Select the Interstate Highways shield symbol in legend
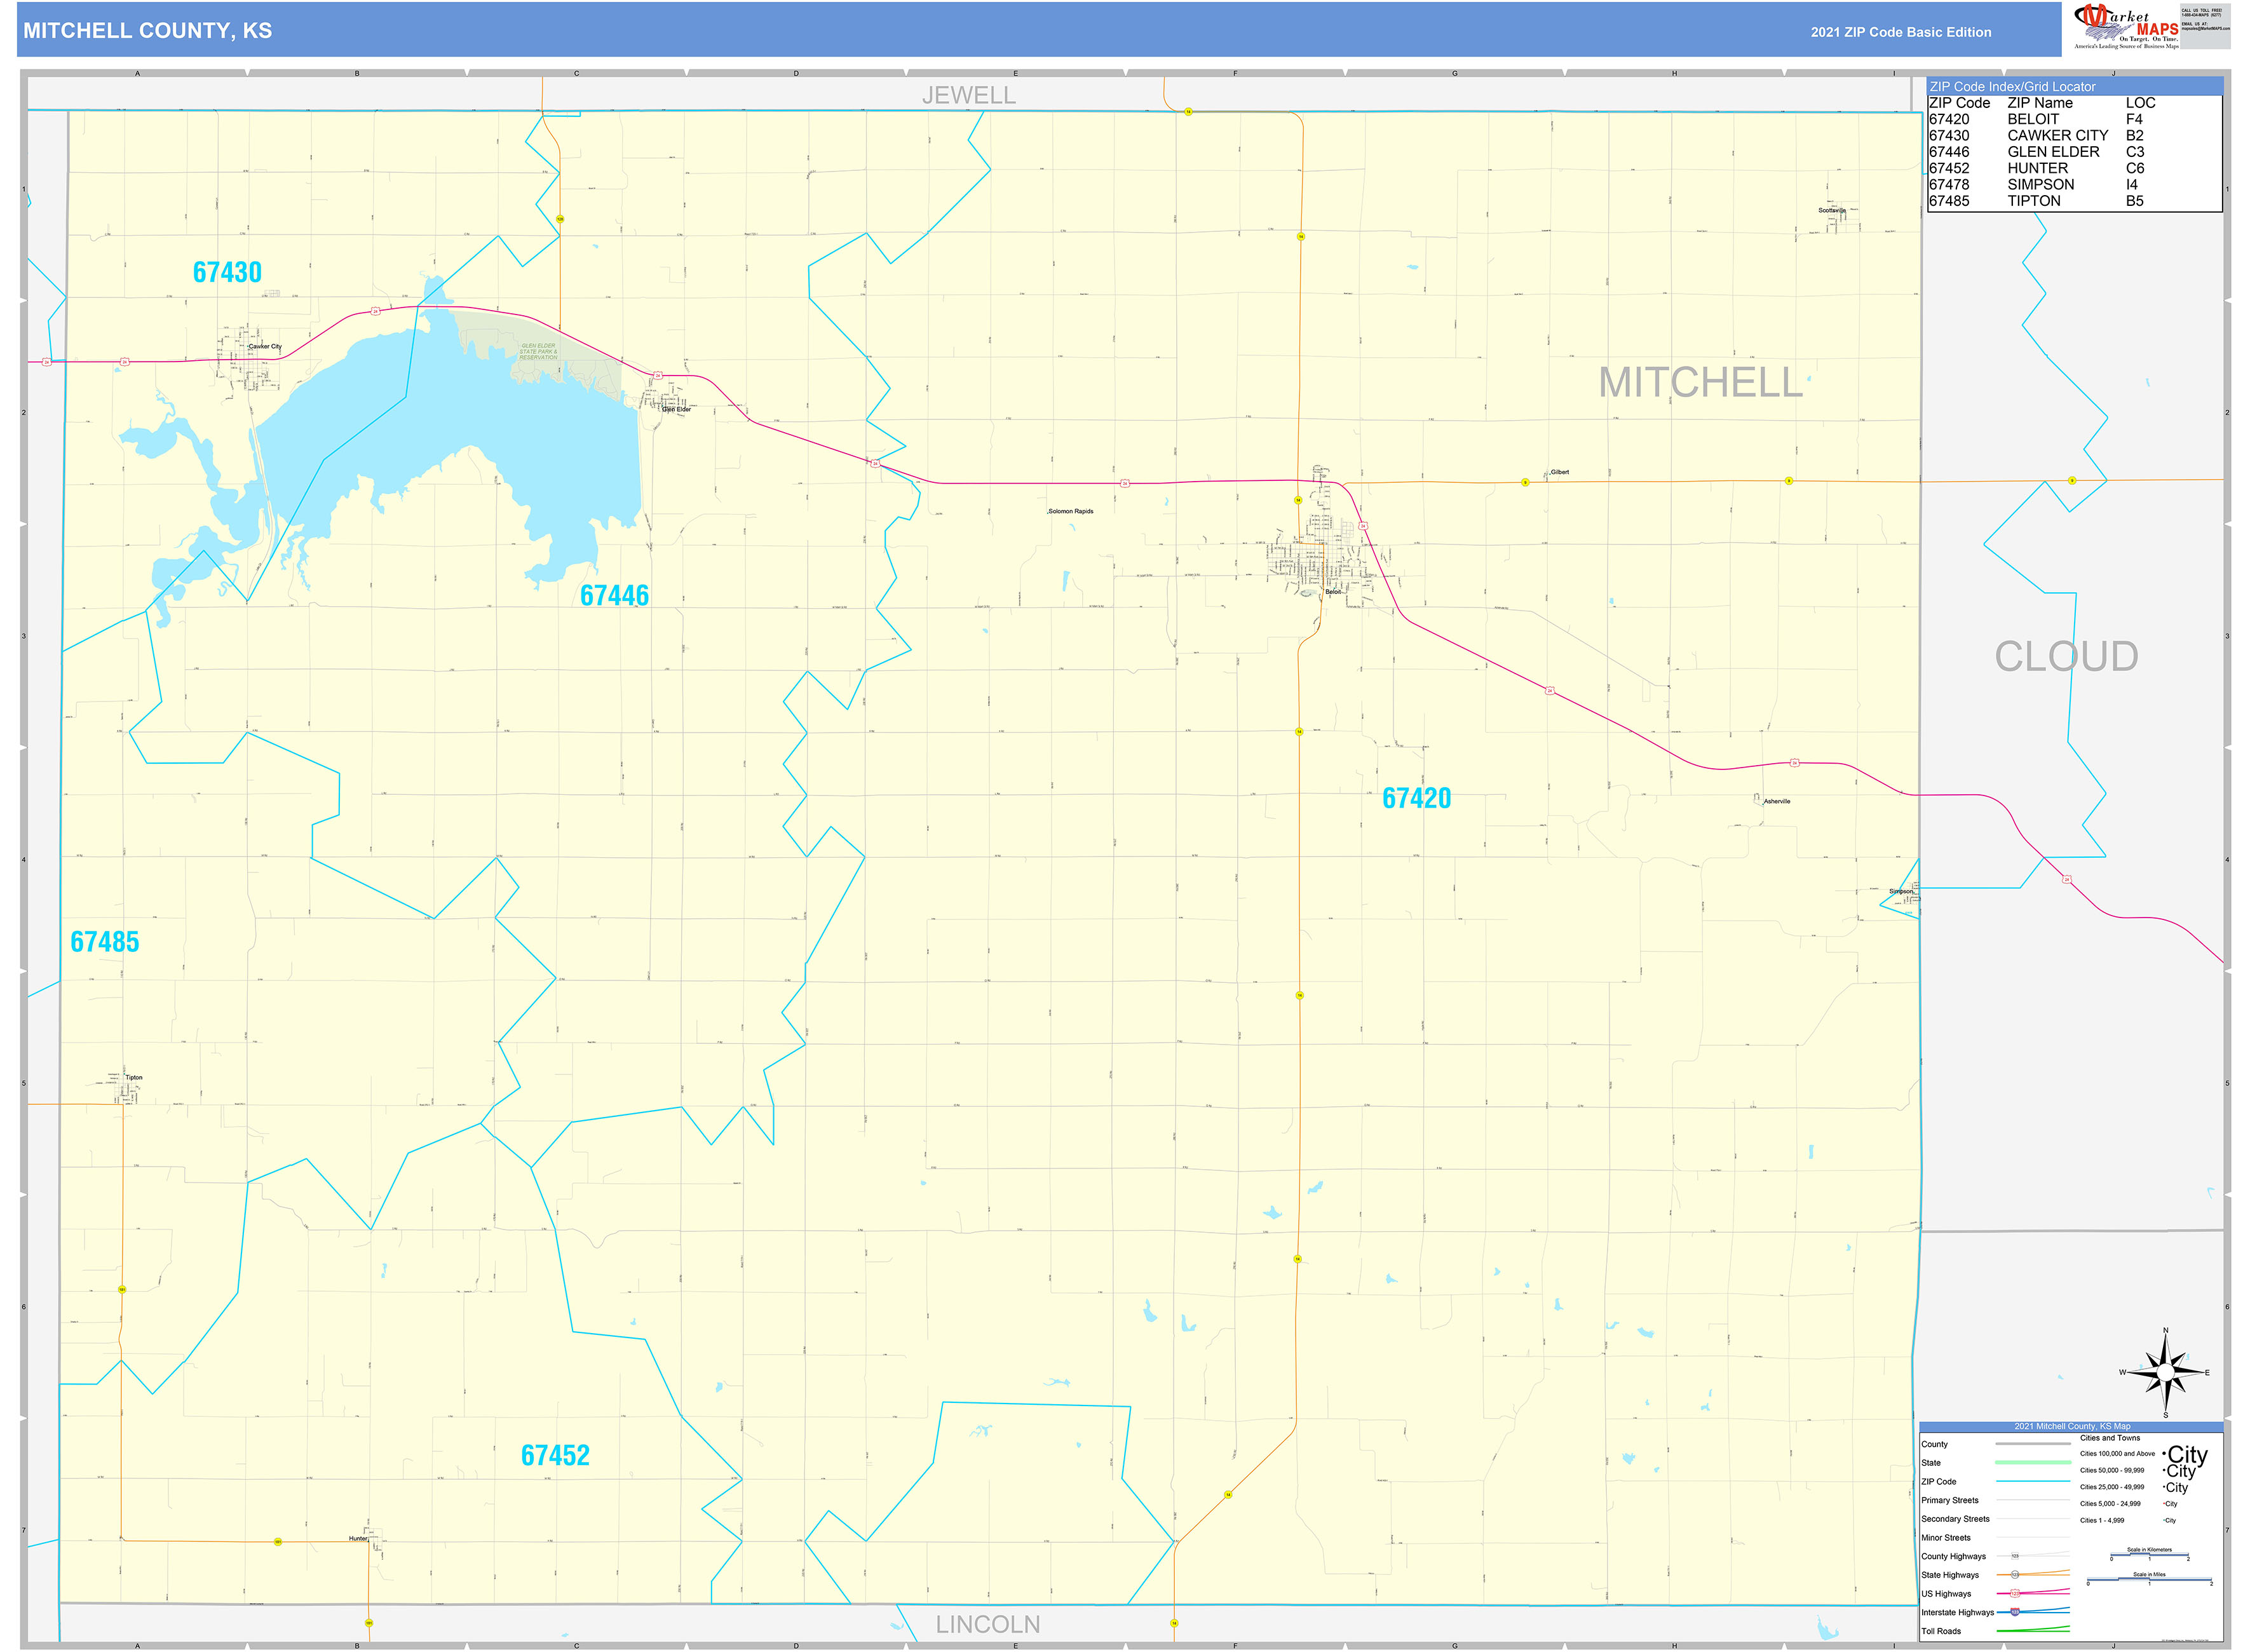Viewport: 2250px width, 1652px height. point(2015,1613)
